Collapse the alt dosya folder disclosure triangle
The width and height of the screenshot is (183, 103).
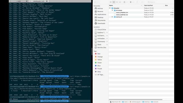[112, 10]
